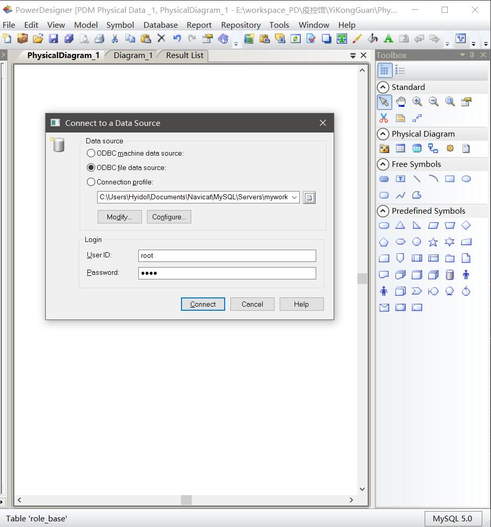Open the Tools menu
This screenshot has height=527, width=491.
click(279, 25)
